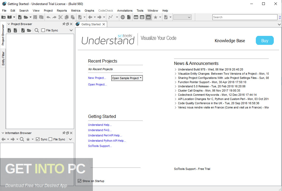Click the Save icon in main toolbar
The height and width of the screenshot is (191, 282).
[35, 17]
